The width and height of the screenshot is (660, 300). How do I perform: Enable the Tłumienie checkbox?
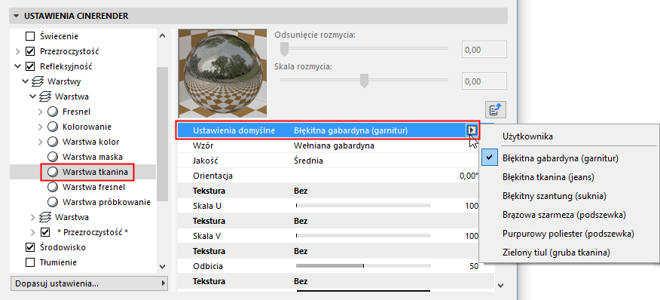pyautogui.click(x=30, y=262)
